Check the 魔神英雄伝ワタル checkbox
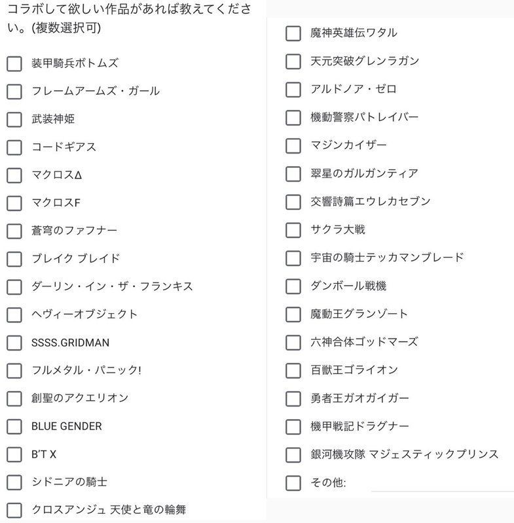514x523 pixels. click(293, 33)
